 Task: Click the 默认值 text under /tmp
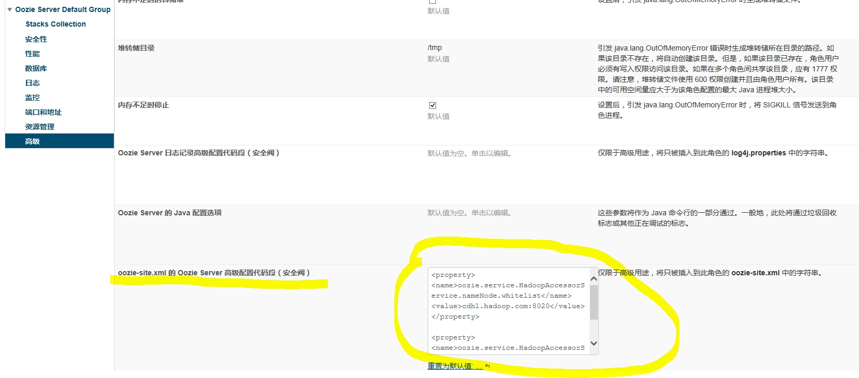coord(439,59)
